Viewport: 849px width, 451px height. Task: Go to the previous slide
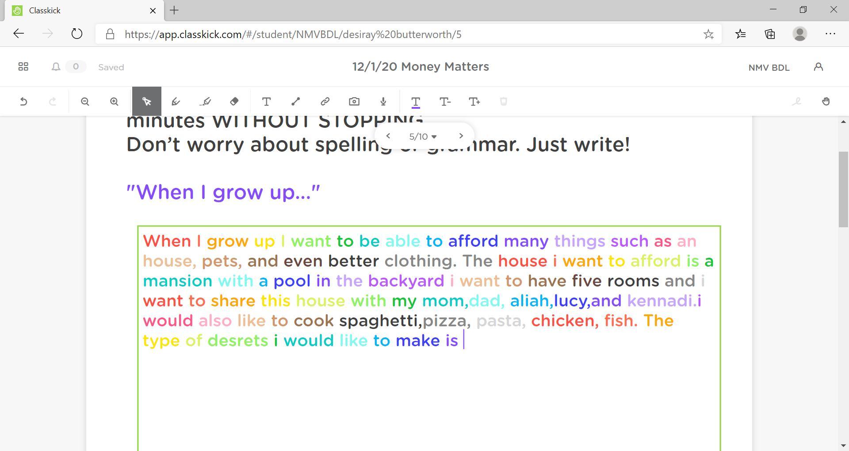tap(388, 136)
